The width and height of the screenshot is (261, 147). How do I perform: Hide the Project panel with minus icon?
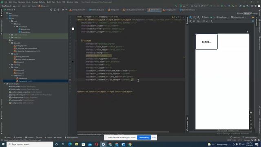(66, 10)
